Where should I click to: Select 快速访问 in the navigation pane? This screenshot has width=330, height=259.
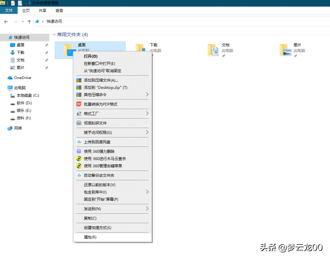pos(25,37)
